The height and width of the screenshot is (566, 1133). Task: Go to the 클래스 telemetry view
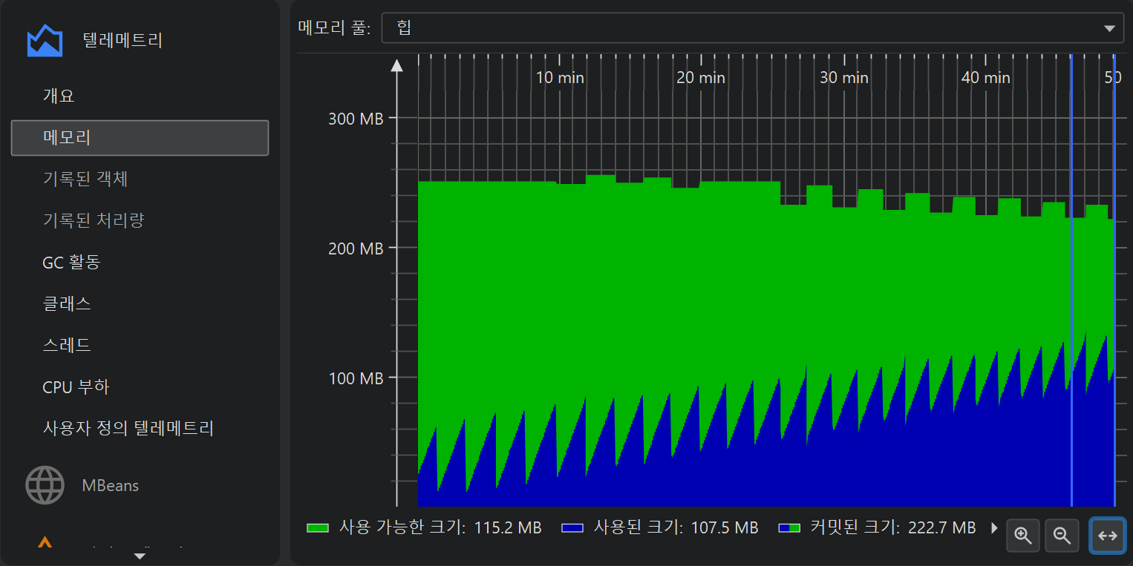click(x=67, y=303)
